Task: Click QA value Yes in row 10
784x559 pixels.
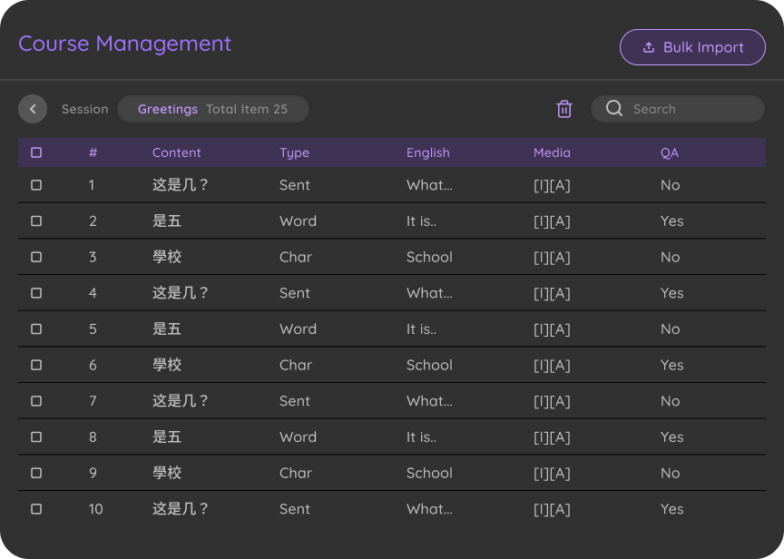Action: (672, 509)
